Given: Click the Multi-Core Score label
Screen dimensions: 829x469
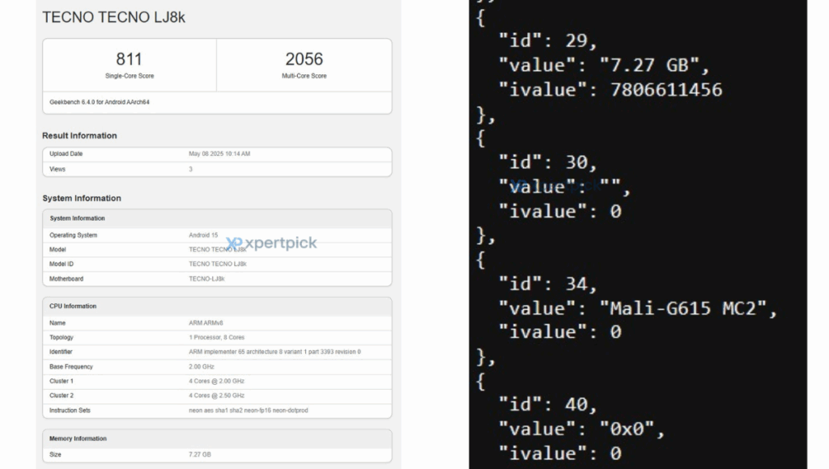Looking at the screenshot, I should click(304, 76).
